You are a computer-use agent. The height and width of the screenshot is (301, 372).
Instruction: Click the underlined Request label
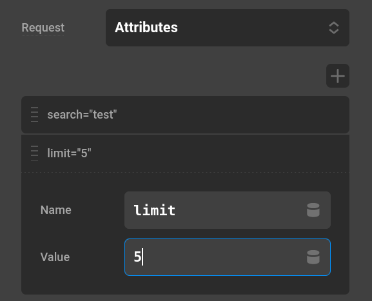point(43,28)
